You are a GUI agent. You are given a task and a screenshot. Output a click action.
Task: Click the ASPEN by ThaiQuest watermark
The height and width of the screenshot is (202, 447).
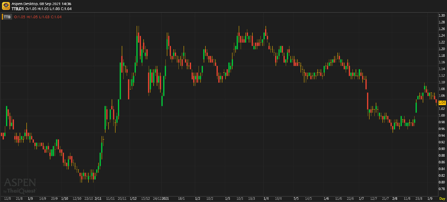point(20,186)
